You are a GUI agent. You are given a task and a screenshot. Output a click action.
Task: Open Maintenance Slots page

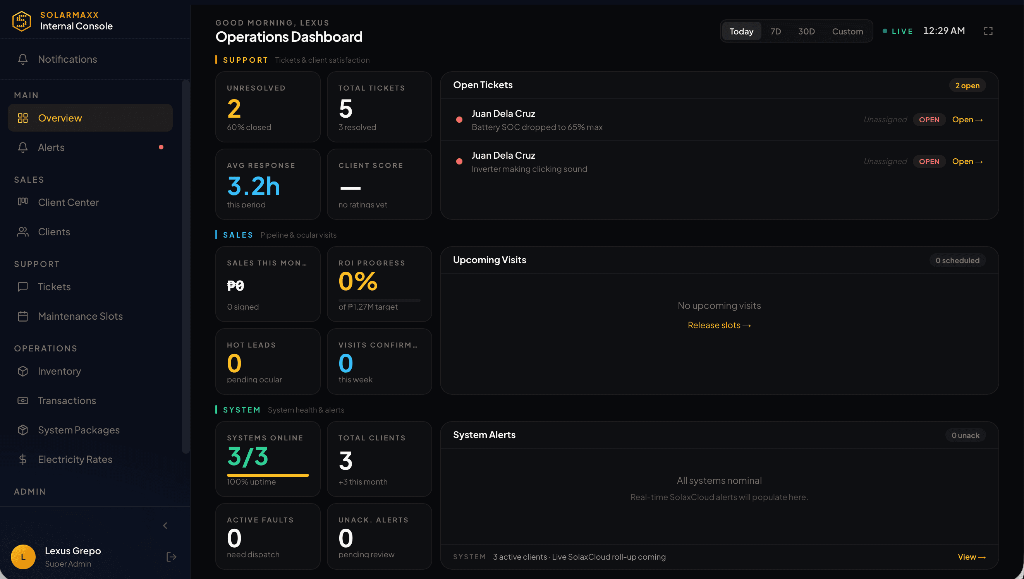click(x=90, y=316)
